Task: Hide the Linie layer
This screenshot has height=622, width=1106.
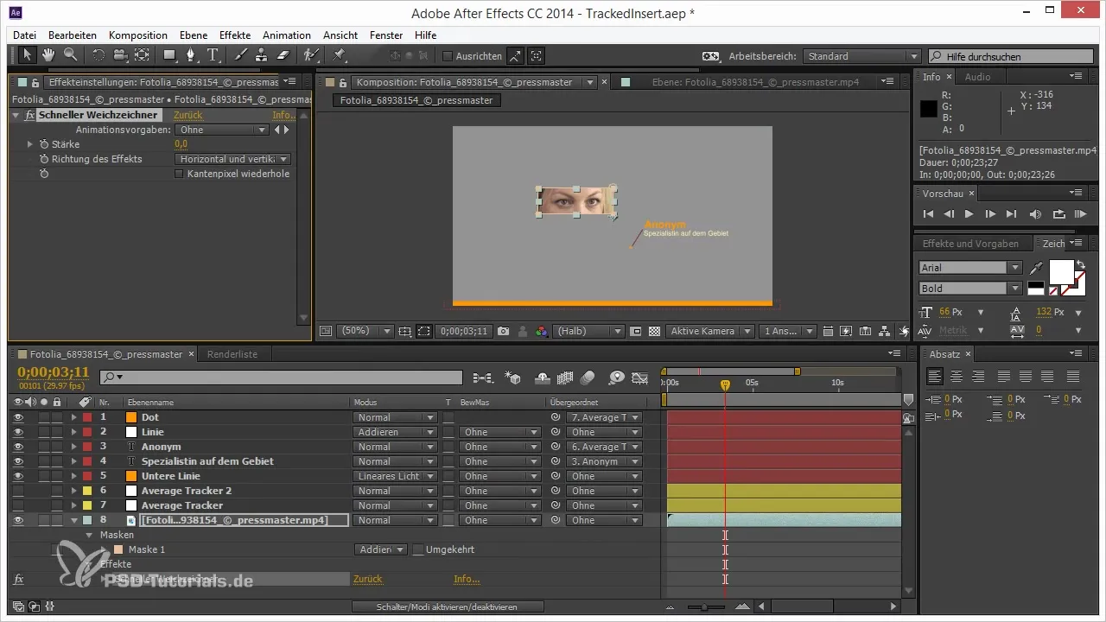Action: [x=18, y=432]
